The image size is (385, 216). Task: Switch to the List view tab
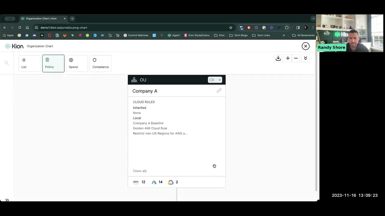[x=29, y=63]
